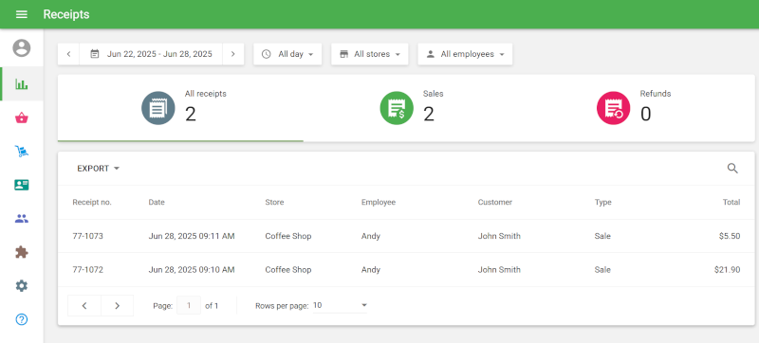Open the Inventory hand truck sidebar icon
The width and height of the screenshot is (759, 343).
coord(21,152)
